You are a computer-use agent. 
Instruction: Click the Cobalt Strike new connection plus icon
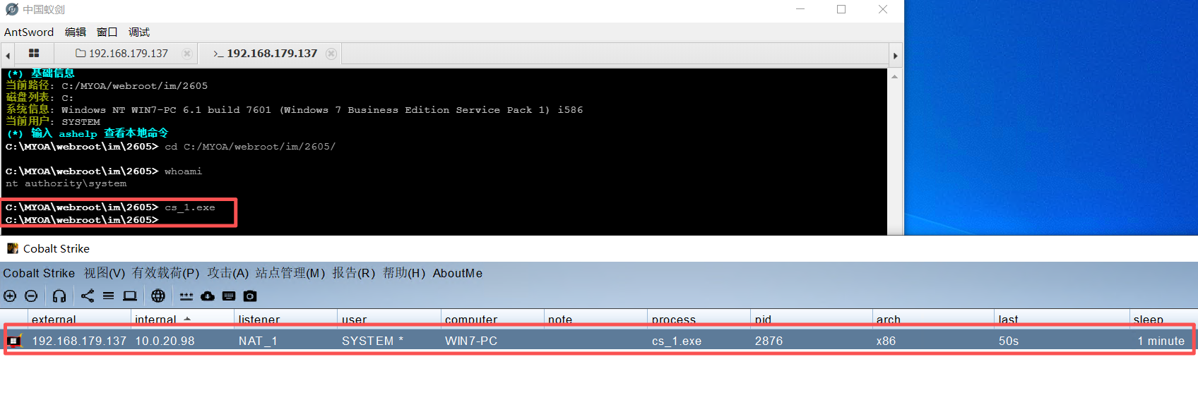click(10, 296)
